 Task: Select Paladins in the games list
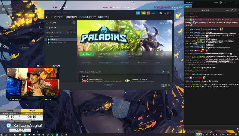[61, 39]
